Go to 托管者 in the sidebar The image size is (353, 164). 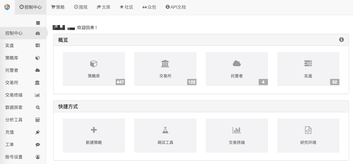pos(23,70)
